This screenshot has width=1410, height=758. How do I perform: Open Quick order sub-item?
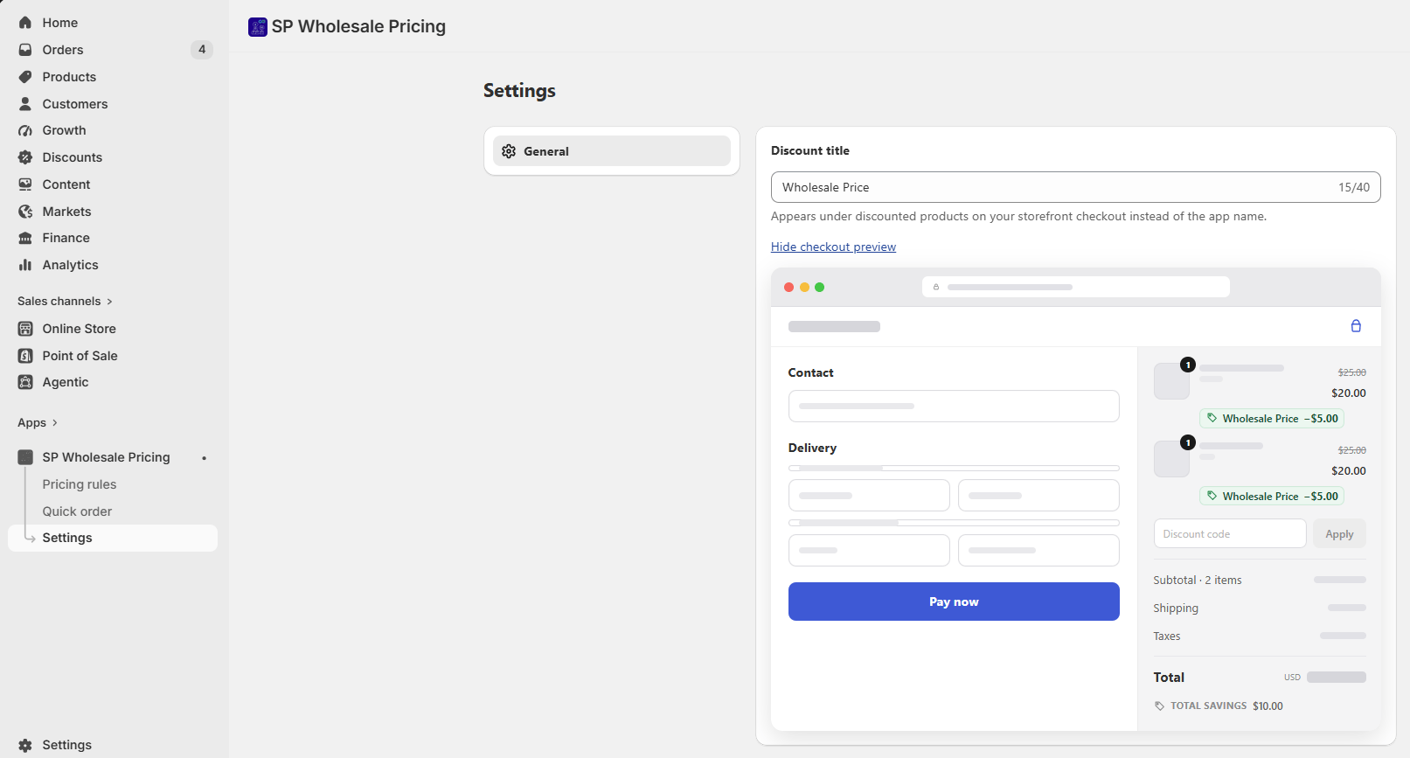point(113,511)
